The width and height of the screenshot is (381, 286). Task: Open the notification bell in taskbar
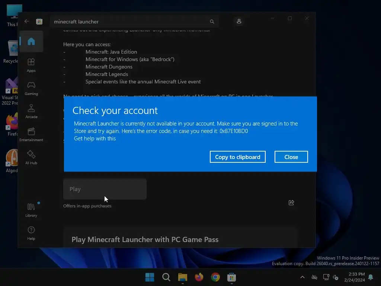[371, 277]
